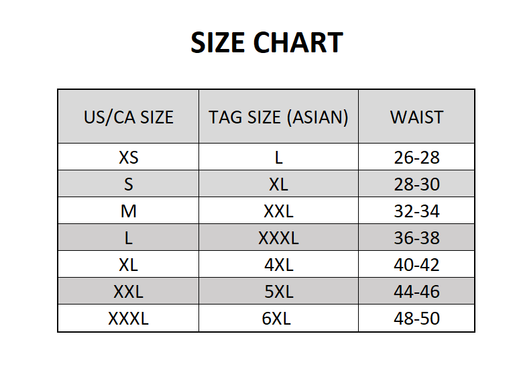The height and width of the screenshot is (385, 515).
Task: Click the US/CA size M cell
Action: [128, 211]
